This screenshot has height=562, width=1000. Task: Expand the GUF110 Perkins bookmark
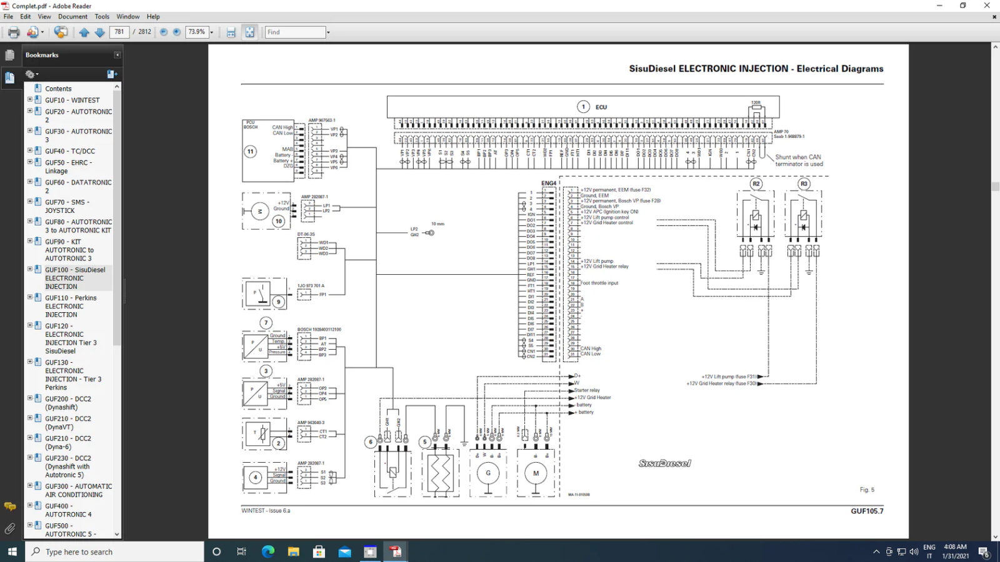(x=29, y=297)
